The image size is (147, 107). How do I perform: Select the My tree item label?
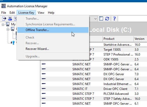click(x=13, y=24)
